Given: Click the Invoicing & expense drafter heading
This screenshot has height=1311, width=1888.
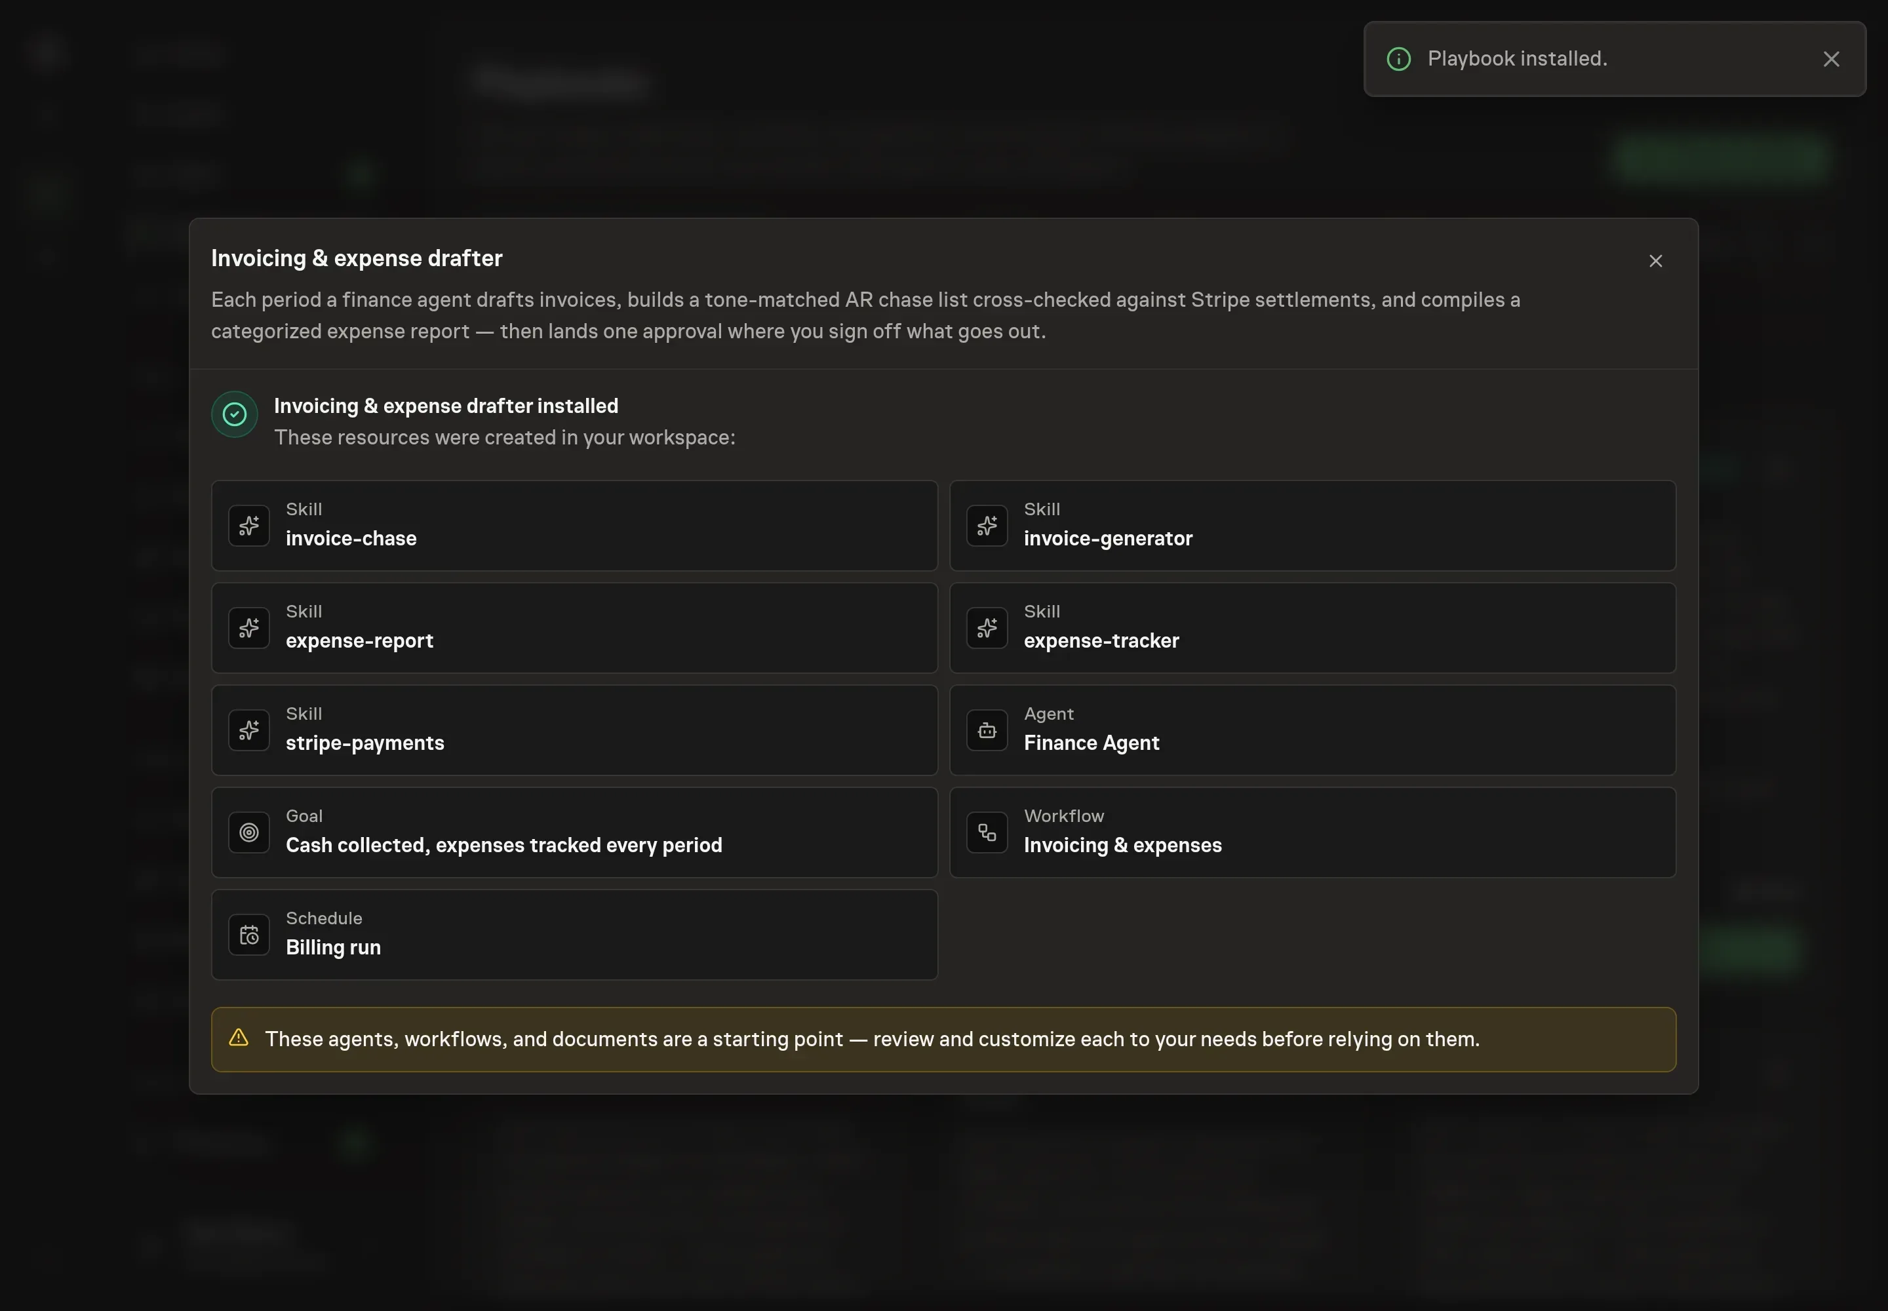Looking at the screenshot, I should click(357, 258).
